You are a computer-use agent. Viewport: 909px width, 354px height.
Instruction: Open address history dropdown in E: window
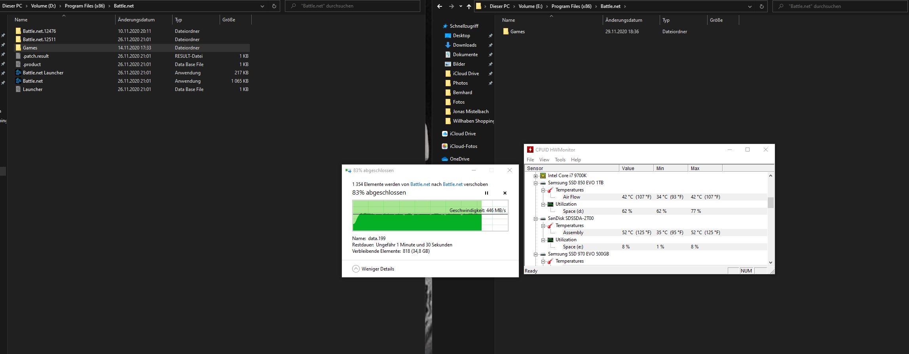click(x=750, y=6)
